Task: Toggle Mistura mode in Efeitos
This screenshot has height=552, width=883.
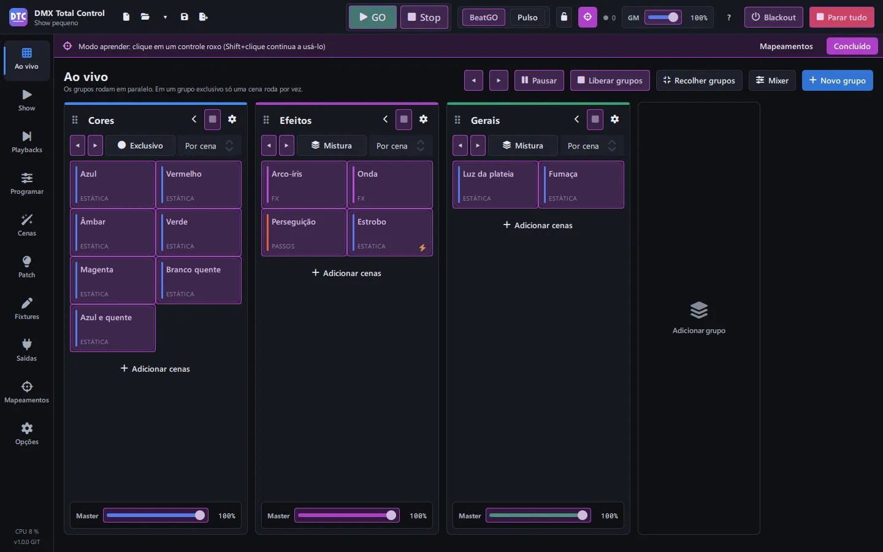Action: point(332,145)
